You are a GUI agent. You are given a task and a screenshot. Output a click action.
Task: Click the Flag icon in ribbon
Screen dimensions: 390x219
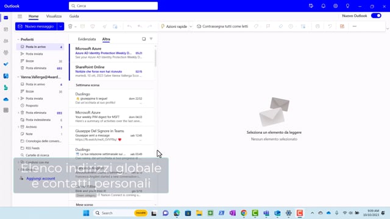[x=268, y=26]
